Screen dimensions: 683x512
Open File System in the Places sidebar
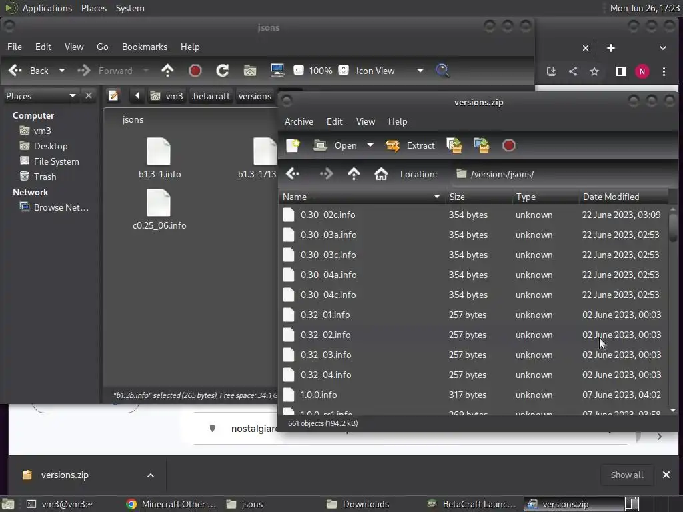pyautogui.click(x=49, y=161)
